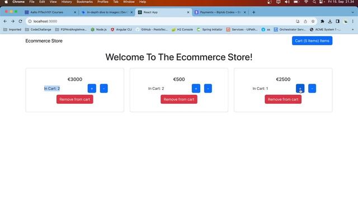Decrease quantity of the €2500 product

[x=312, y=88]
